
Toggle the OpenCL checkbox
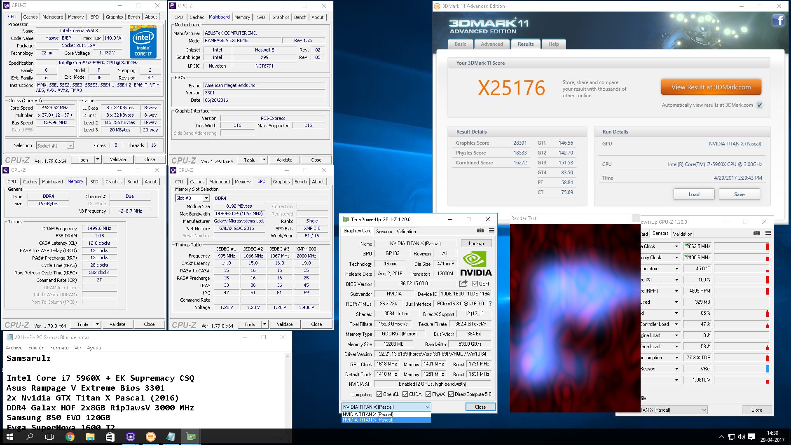[x=379, y=394]
